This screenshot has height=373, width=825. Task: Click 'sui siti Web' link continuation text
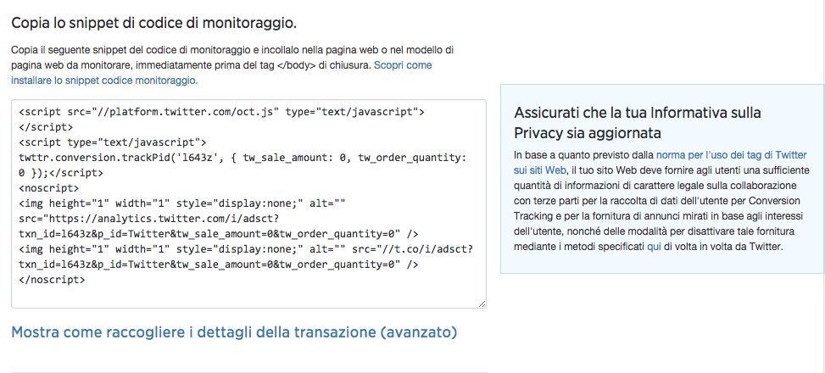click(x=540, y=170)
